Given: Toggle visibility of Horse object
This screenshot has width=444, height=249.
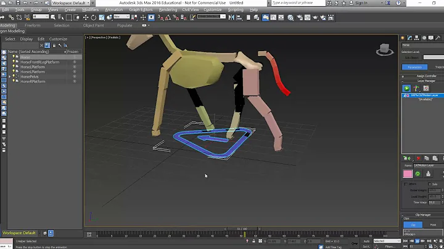Looking at the screenshot, I should tap(14, 57).
